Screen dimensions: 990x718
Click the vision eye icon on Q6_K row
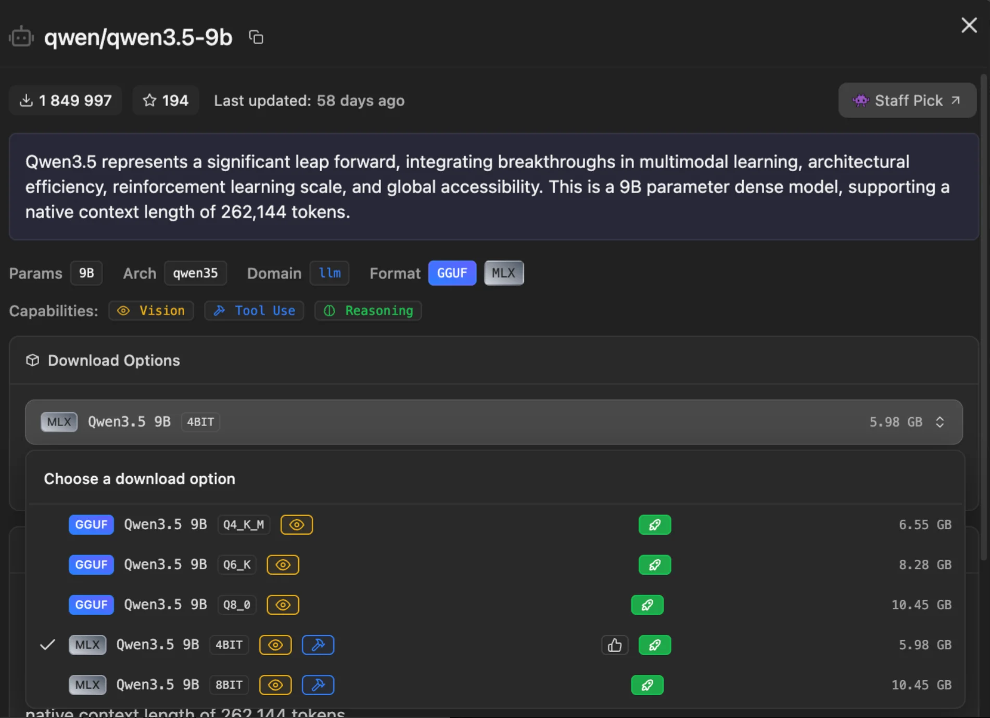click(283, 565)
